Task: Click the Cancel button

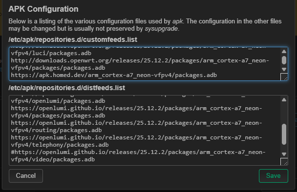Action: pyautogui.click(x=26, y=176)
